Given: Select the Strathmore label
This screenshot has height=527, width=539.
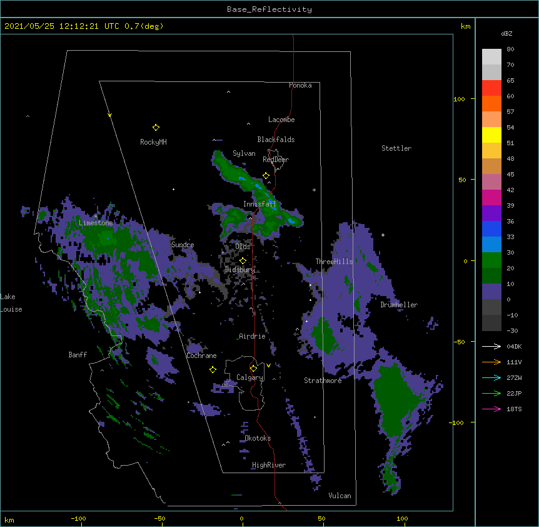Looking at the screenshot, I should [x=323, y=381].
